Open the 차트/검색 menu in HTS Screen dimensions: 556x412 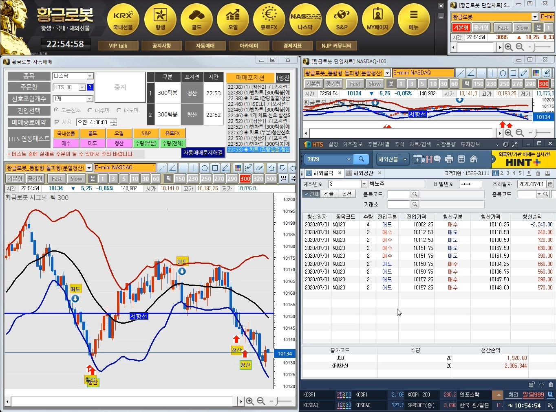click(x=420, y=144)
